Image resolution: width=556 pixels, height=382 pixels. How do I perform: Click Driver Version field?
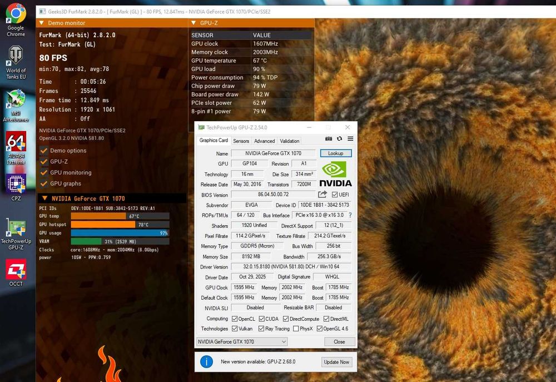(291, 266)
